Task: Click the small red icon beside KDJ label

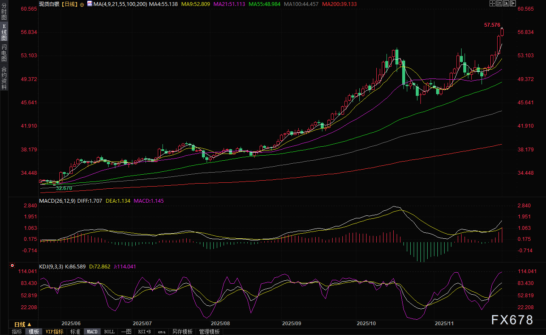Action: [x=12, y=266]
